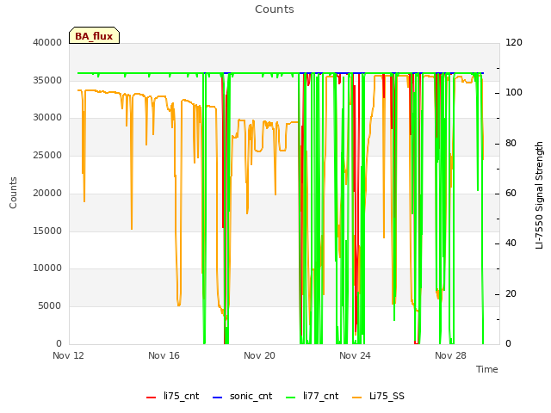The image size is (551, 413).
Task: Click the Nov 20 x-axis tick label
Action: pos(259,355)
